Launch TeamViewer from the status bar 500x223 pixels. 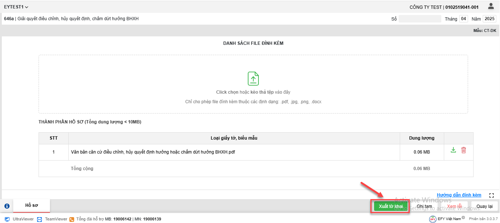(40, 219)
